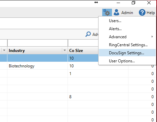Select the Co Size cell showing 8
This screenshot has height=122, width=157.
click(x=98, y=97)
